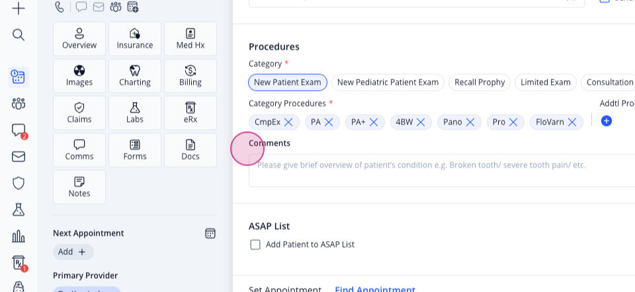Click the Procedures section heading
Image resolution: width=635 pixels, height=292 pixels.
point(274,46)
